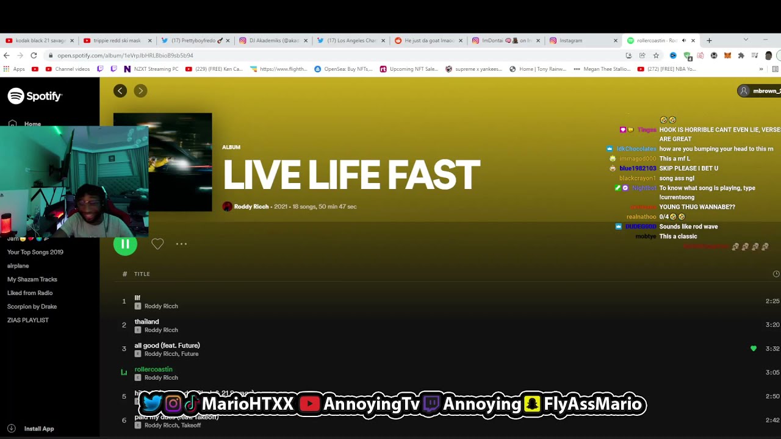The image size is (781, 439).
Task: Select the playing track 'rollercoastin'
Action: point(153,369)
